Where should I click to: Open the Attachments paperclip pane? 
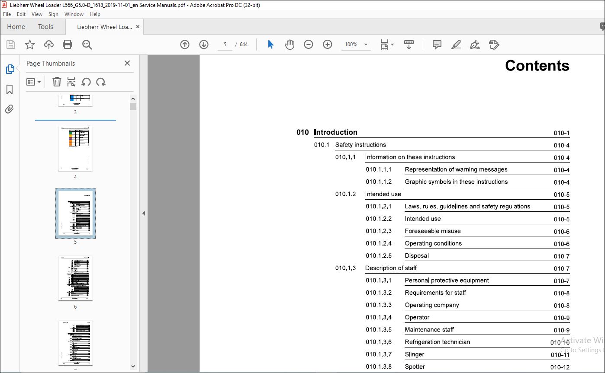[10, 109]
